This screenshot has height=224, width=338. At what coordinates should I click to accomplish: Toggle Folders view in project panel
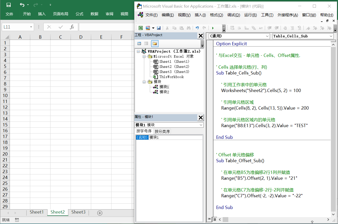(x=155, y=43)
